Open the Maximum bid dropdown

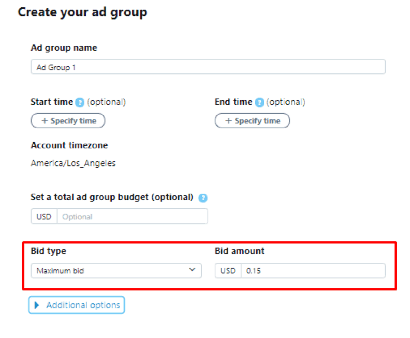(116, 270)
